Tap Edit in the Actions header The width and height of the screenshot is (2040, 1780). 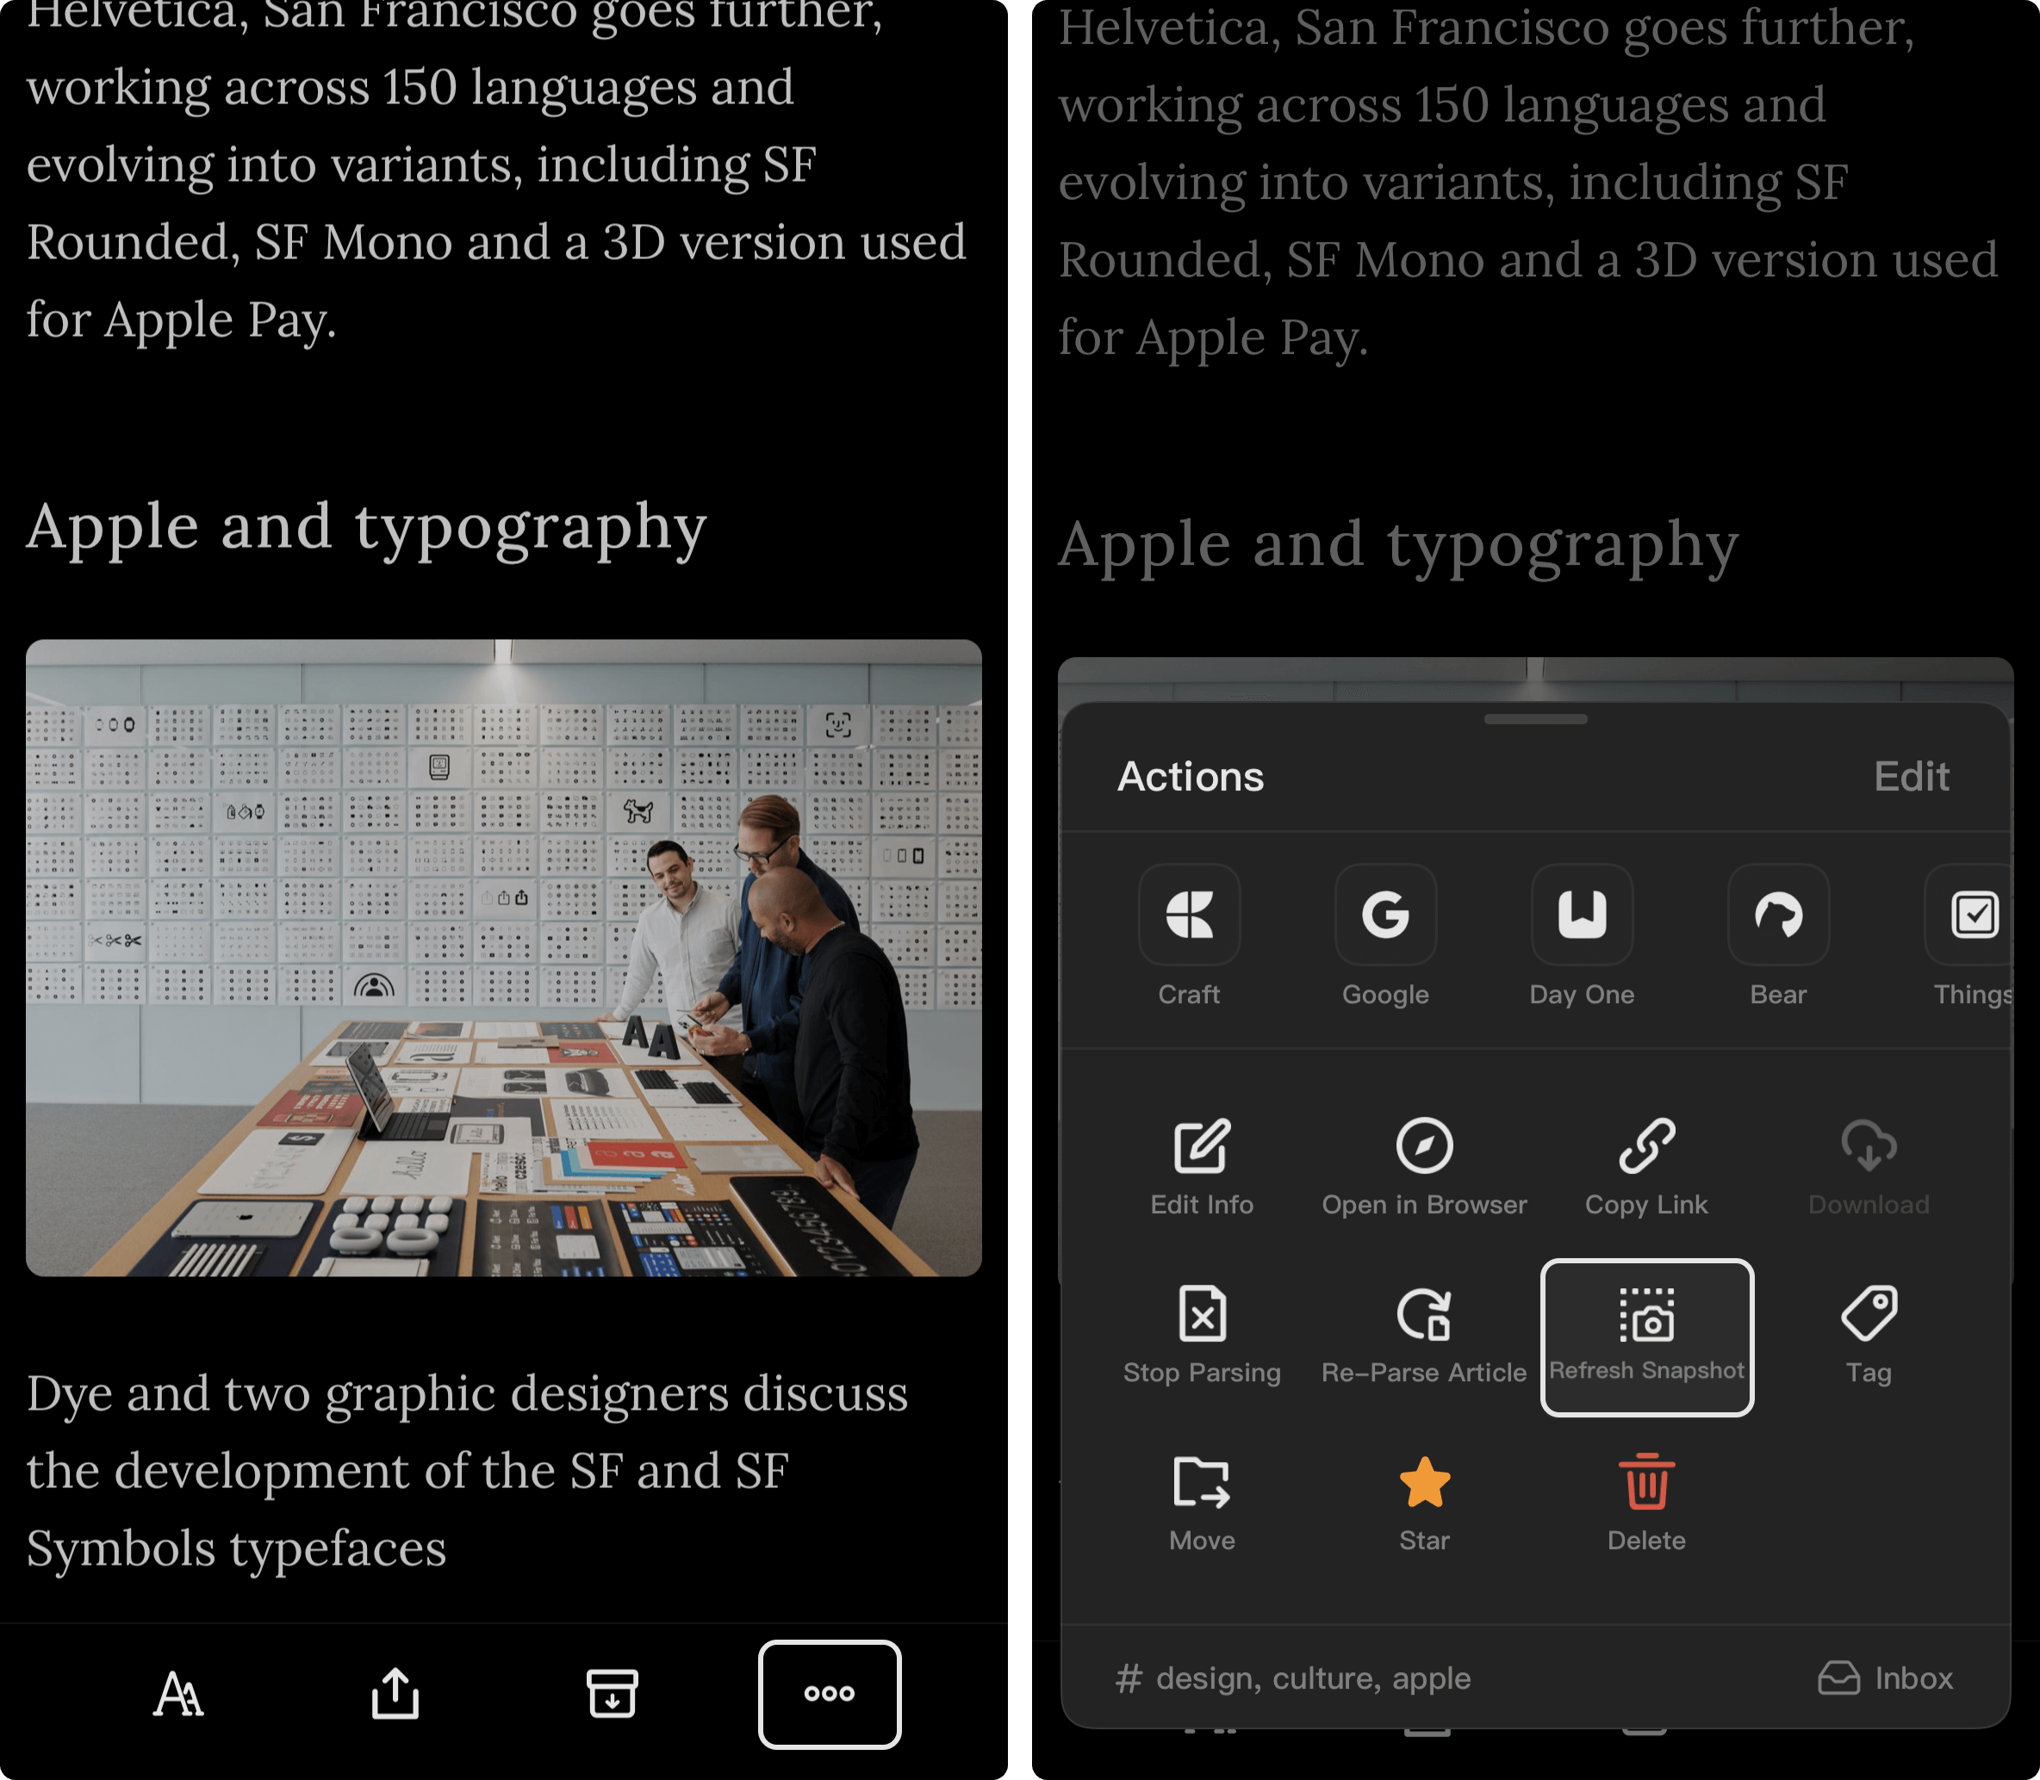click(1911, 777)
